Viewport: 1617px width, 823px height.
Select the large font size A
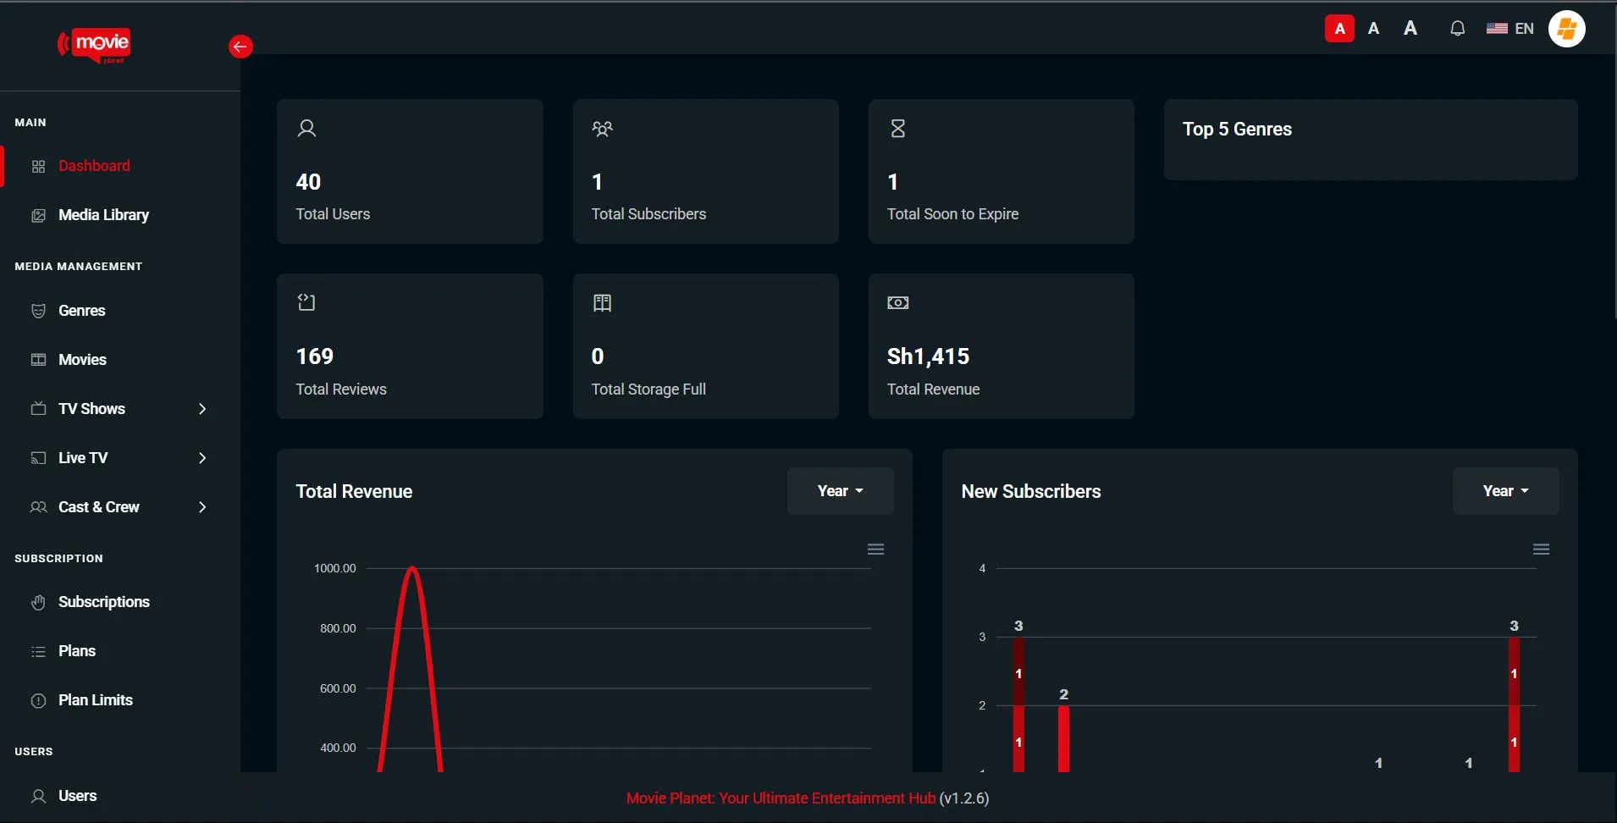coord(1410,29)
